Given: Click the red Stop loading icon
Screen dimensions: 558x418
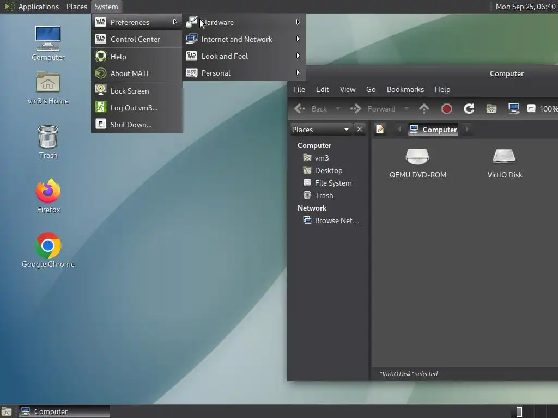Looking at the screenshot, I should (447, 109).
